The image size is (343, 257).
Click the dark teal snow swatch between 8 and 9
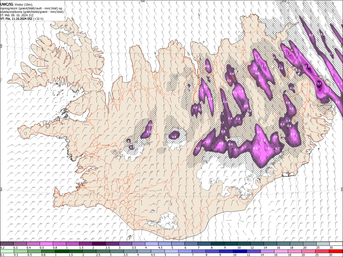coord(218,244)
